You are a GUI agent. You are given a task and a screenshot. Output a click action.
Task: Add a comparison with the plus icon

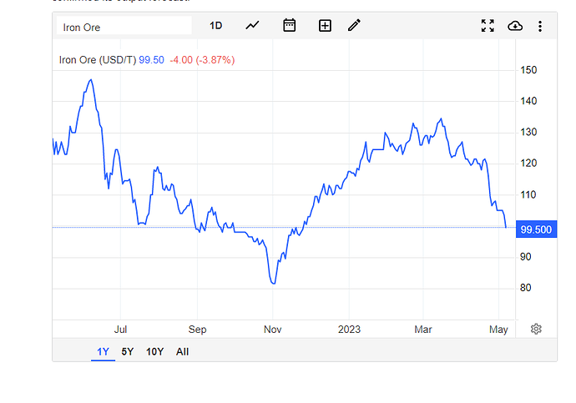tap(325, 26)
